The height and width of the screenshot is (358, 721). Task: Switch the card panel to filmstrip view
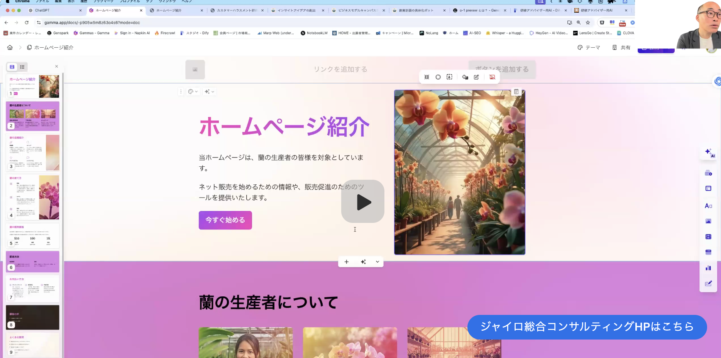tap(12, 67)
